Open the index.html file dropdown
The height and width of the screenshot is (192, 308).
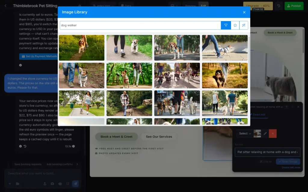coord(103,6)
